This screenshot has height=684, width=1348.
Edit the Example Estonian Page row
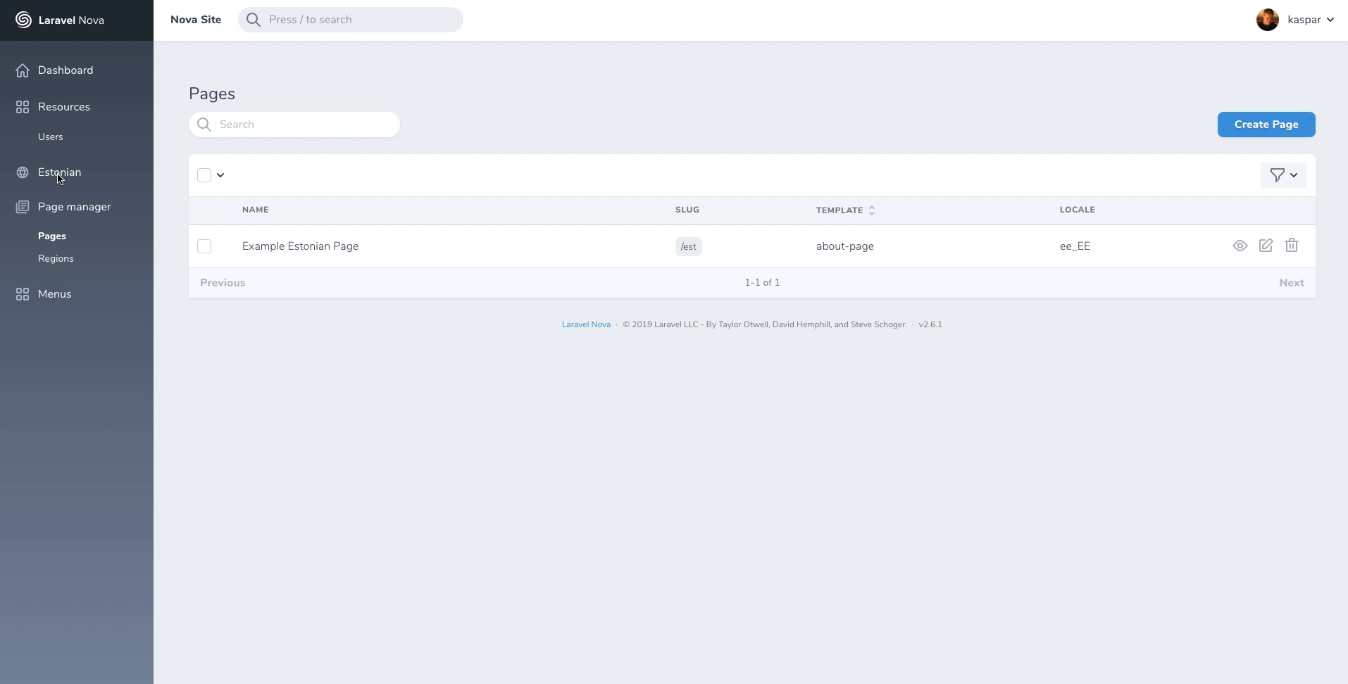tap(1266, 246)
